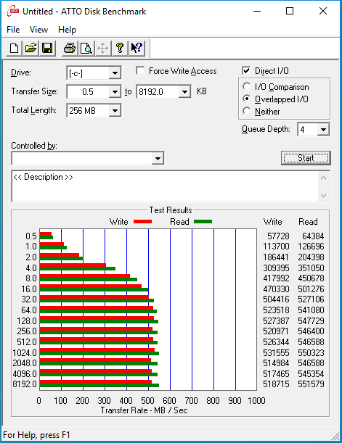Screen dimensions: 342x443
Task: Activate the context help pointer icon
Action: 137,49
